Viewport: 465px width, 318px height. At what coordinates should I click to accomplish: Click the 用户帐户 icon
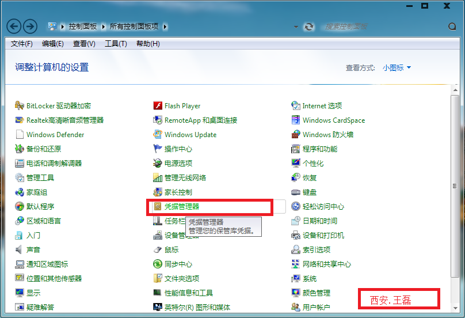(296, 307)
